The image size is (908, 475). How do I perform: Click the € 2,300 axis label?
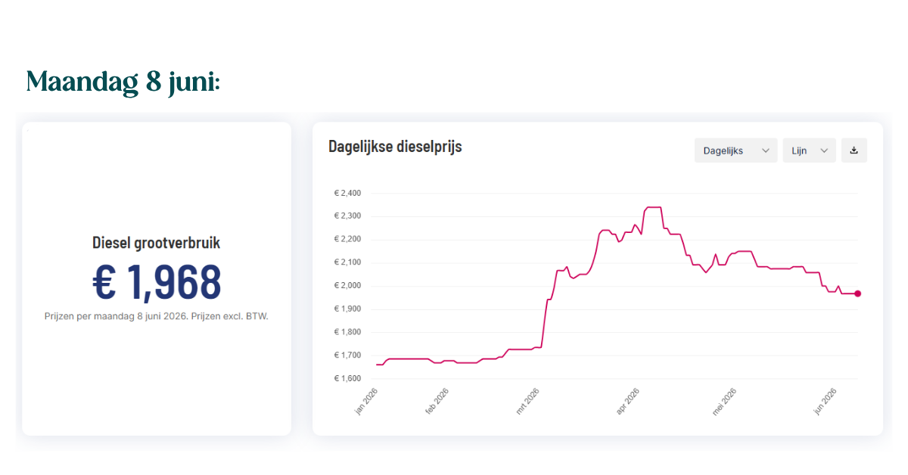347,216
